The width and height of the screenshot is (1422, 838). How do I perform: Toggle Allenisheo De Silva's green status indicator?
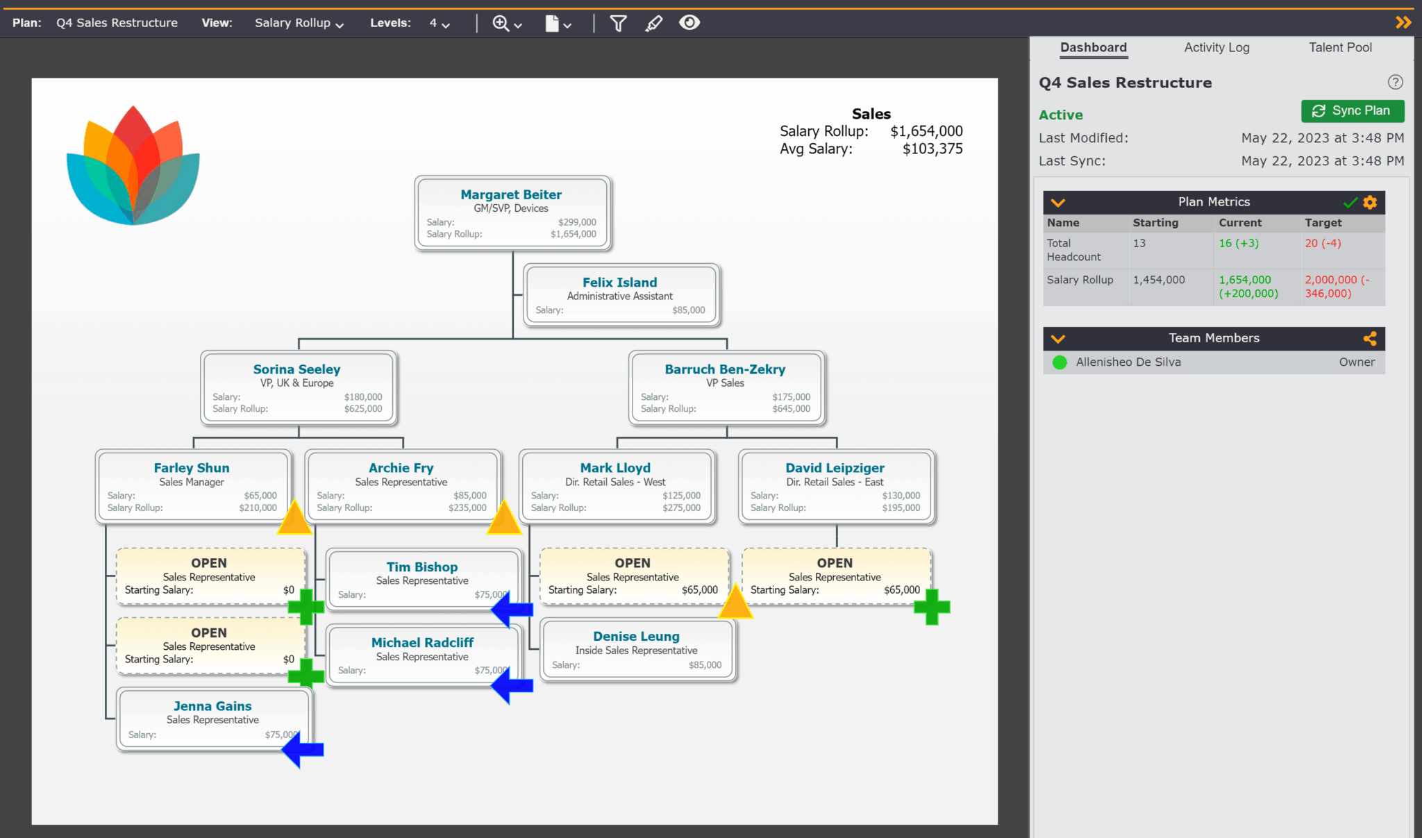coord(1059,362)
